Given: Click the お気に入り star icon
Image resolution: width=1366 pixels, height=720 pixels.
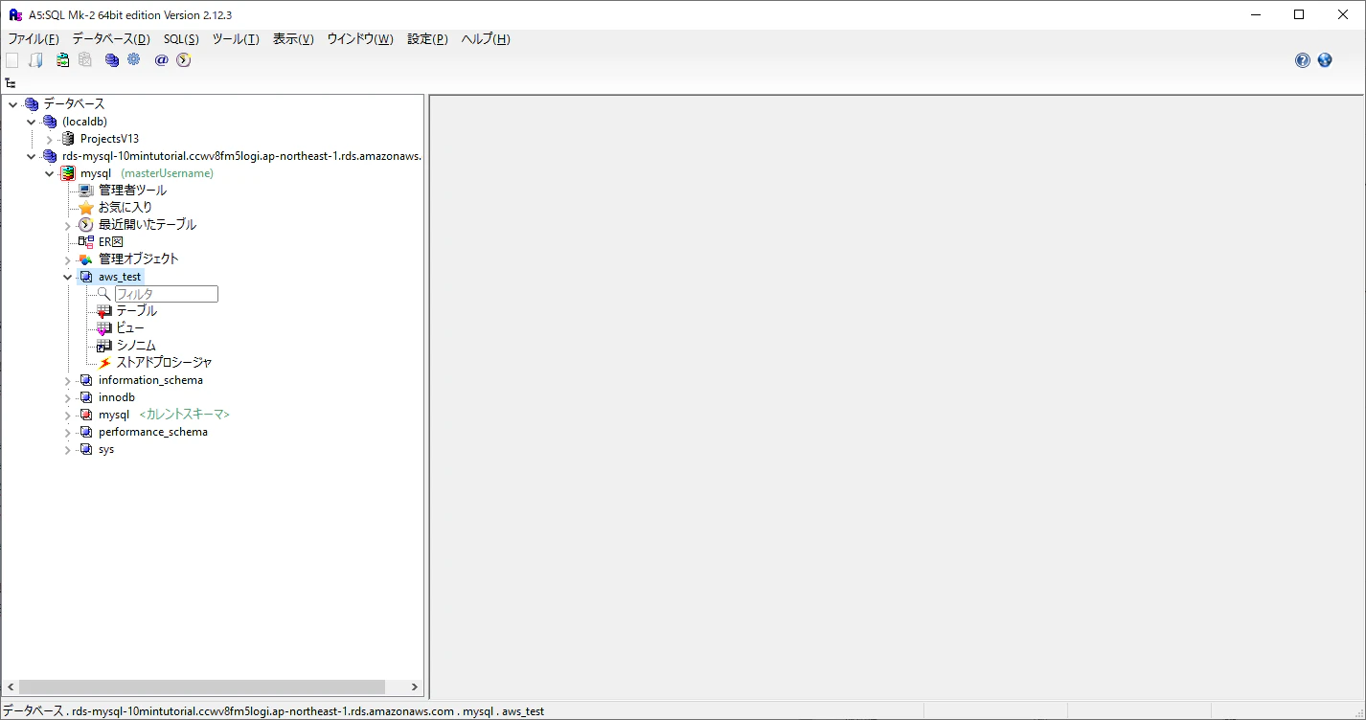Looking at the screenshot, I should [86, 208].
